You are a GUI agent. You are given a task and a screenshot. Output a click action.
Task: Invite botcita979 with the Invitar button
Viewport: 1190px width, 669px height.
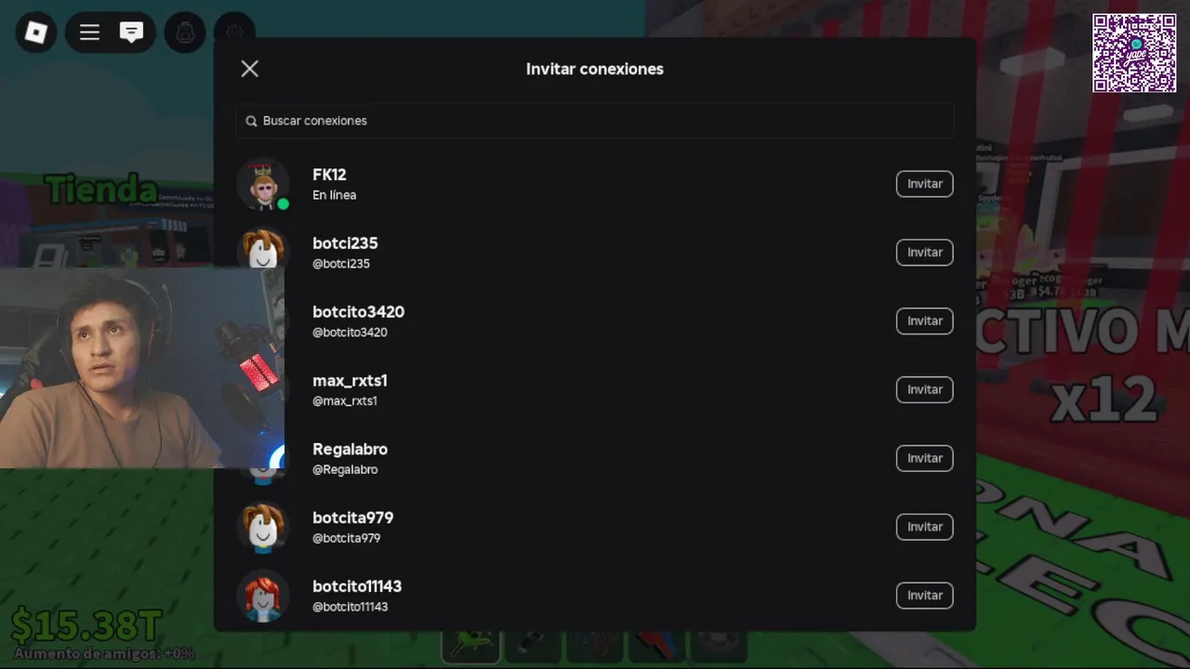tap(924, 527)
